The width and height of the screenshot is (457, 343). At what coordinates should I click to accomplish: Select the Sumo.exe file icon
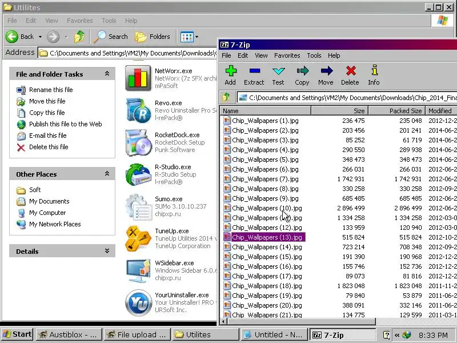[x=138, y=206]
